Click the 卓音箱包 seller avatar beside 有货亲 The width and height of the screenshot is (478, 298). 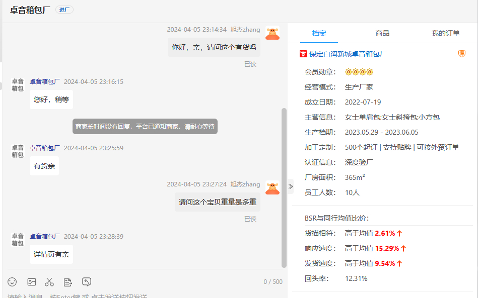[18, 151]
